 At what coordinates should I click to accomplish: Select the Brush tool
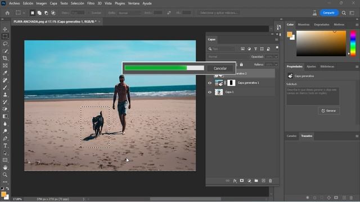tap(5, 88)
